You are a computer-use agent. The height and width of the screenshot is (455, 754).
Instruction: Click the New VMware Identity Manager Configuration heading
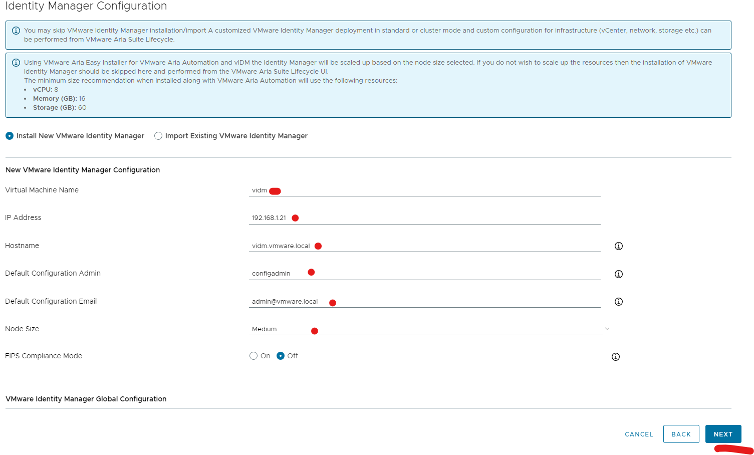click(x=83, y=170)
